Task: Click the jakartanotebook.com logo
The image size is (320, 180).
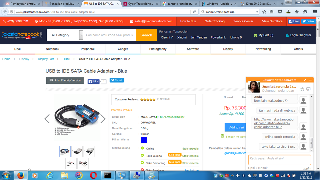Action: point(22,35)
